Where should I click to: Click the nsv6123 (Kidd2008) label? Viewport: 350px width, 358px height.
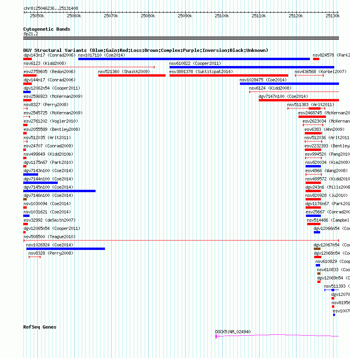[45, 63]
